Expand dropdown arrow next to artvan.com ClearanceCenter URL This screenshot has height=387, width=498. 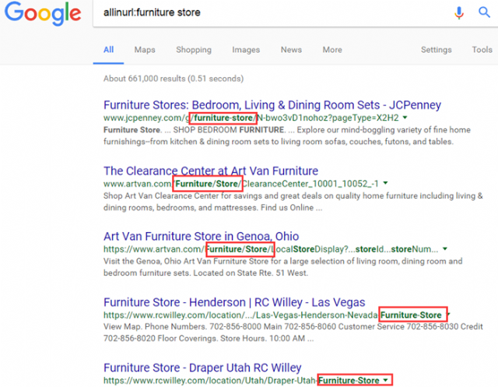385,183
